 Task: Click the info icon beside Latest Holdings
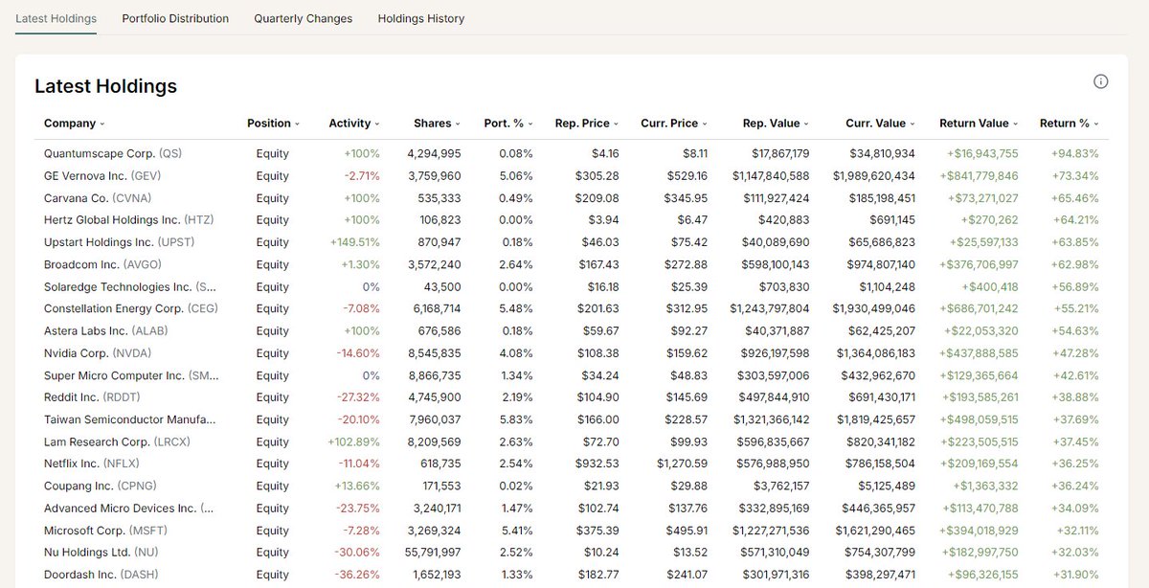coord(1101,81)
